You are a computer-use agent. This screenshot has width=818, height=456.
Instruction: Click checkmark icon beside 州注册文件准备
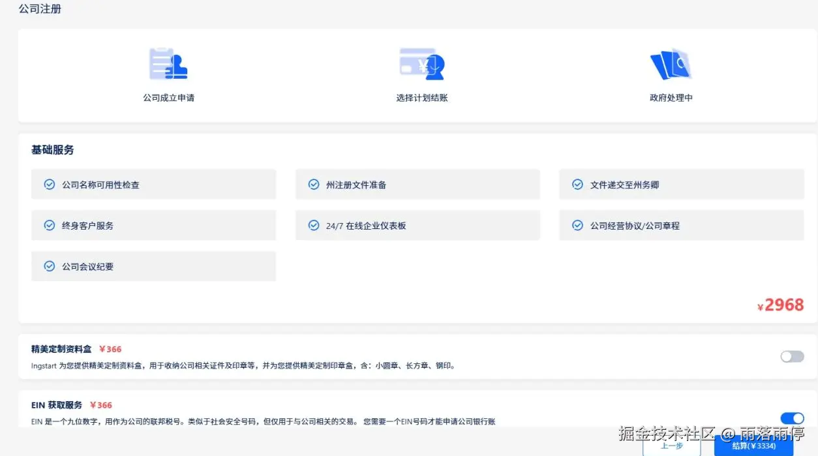(x=314, y=185)
